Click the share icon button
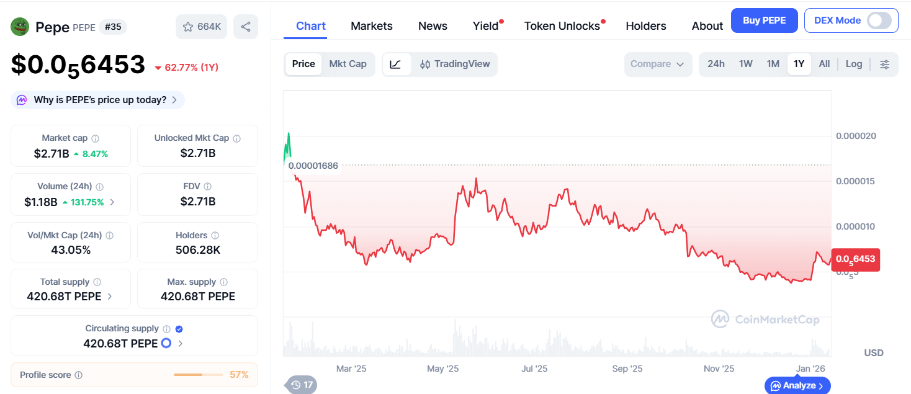The height and width of the screenshot is (394, 911). [246, 27]
